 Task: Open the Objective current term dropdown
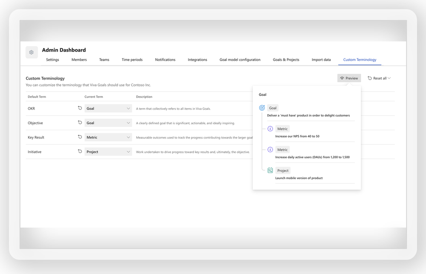[108, 123]
